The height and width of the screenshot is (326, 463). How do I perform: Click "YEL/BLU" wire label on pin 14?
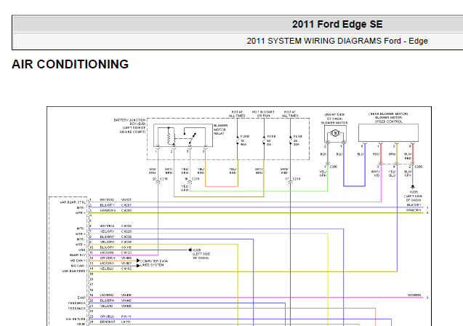(107, 269)
